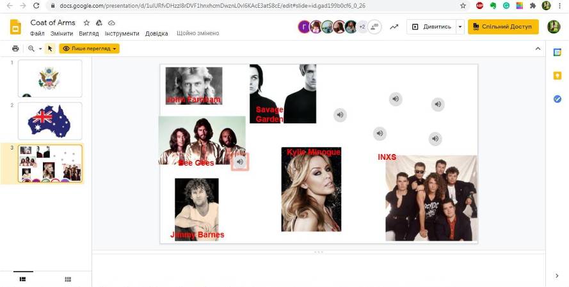Bookmark this page with star icon
569x287 pixels.
pos(463,6)
